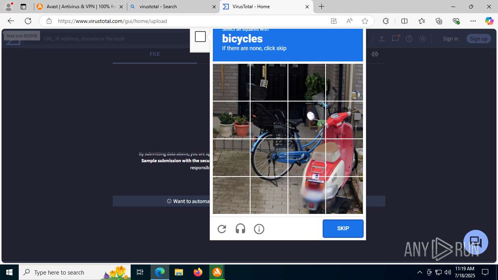This screenshot has height=280, width=498.
Task: Toggle VirusTotal light/dark theme
Action: click(x=423, y=38)
